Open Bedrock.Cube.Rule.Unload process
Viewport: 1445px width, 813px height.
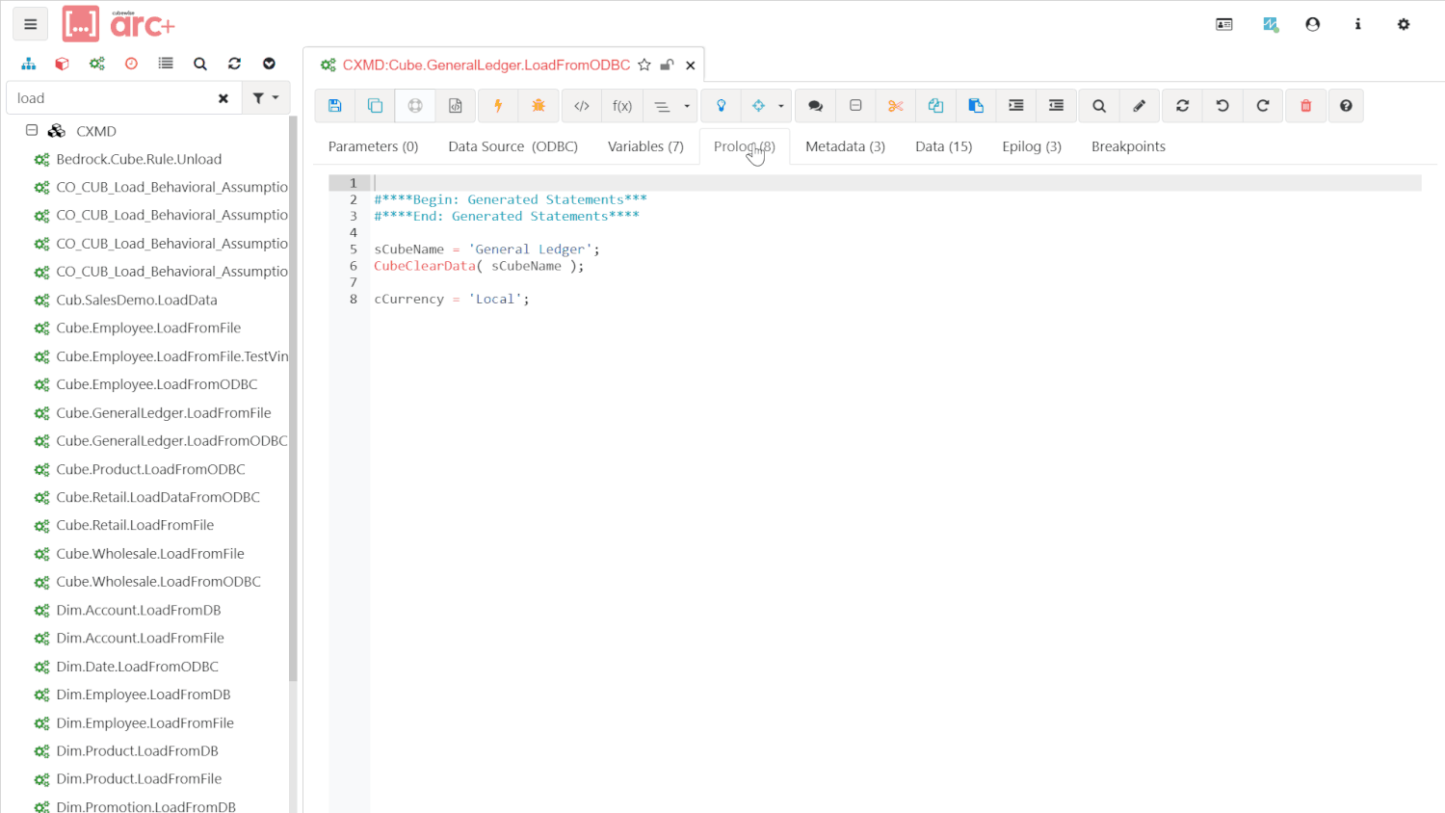coord(140,159)
